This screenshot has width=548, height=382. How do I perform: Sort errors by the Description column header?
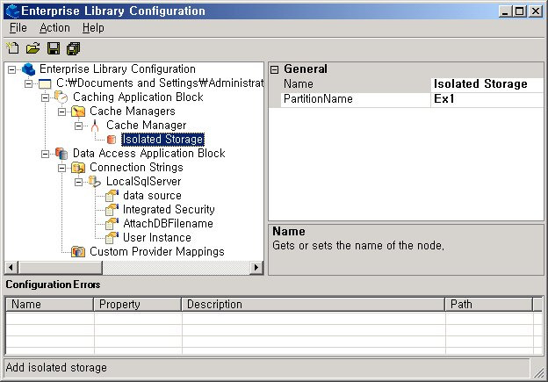[314, 304]
